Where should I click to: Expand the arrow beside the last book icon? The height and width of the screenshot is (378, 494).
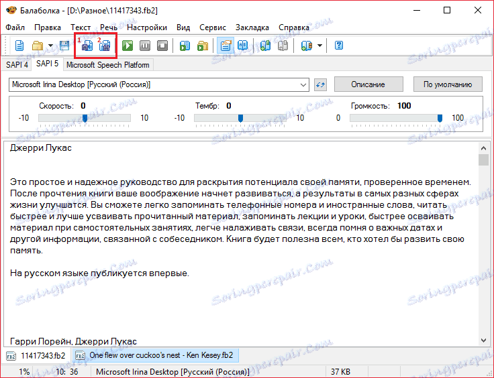pos(319,46)
